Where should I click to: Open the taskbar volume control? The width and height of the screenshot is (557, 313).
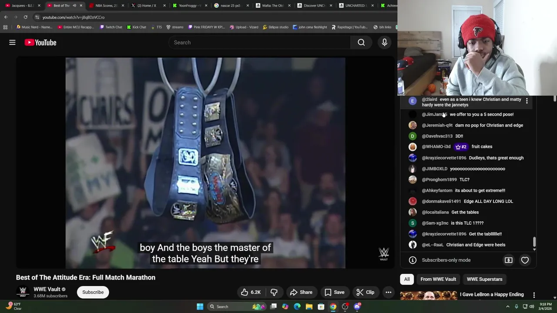[x=532, y=306]
